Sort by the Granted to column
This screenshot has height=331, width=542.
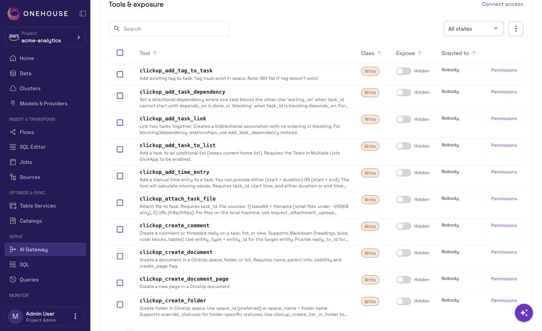click(x=474, y=53)
